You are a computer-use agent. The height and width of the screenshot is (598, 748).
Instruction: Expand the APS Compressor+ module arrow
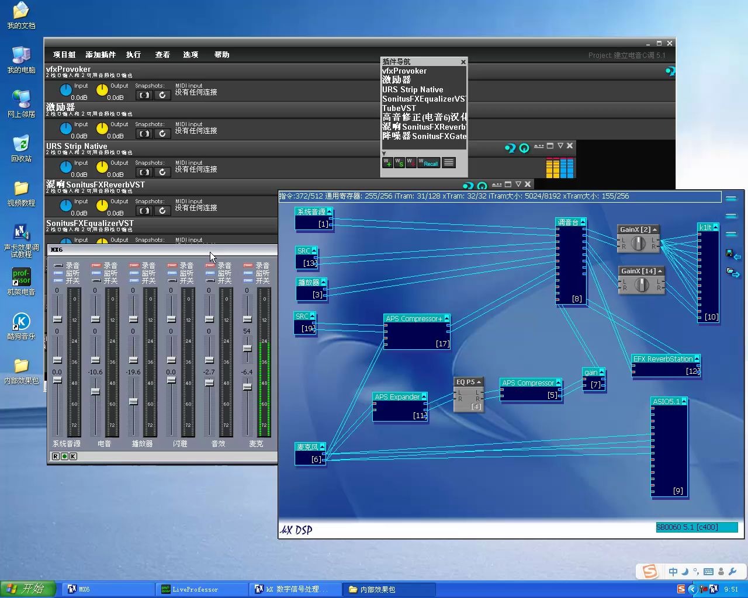pyautogui.click(x=447, y=318)
